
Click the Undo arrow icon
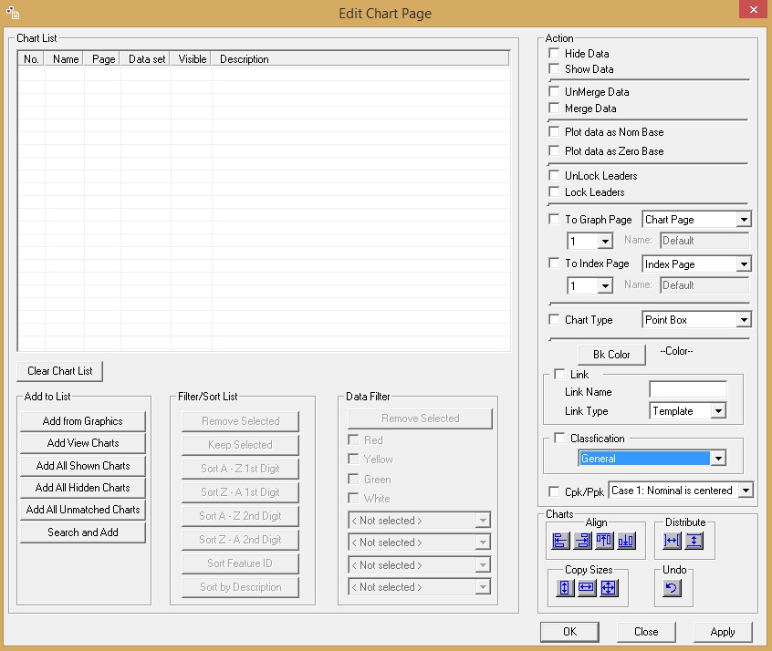[672, 587]
